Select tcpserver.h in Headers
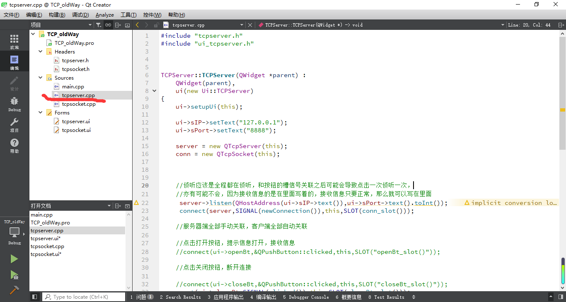This screenshot has width=566, height=302. point(75,60)
